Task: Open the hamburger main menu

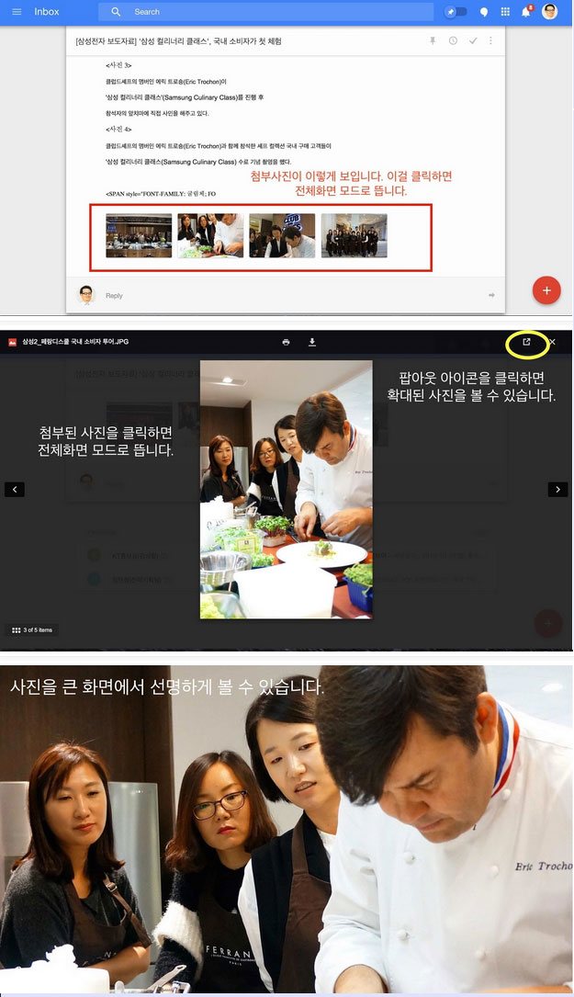Action: (x=17, y=12)
